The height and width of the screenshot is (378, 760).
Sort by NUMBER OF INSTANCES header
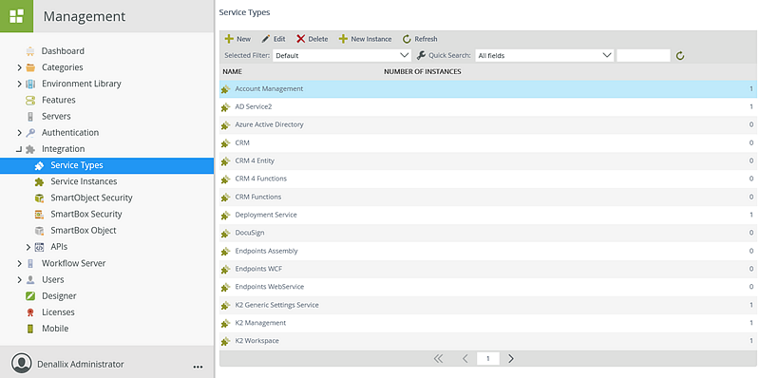tap(422, 72)
